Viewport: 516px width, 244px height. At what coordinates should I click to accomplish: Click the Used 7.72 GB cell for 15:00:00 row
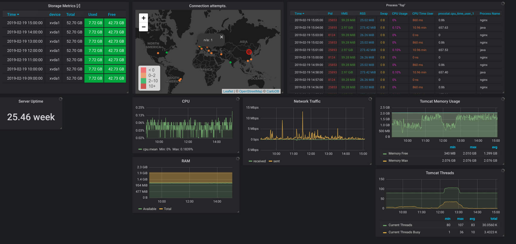click(94, 23)
